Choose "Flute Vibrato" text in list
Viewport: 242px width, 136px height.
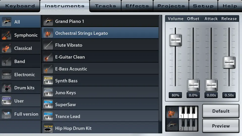pos(69,45)
